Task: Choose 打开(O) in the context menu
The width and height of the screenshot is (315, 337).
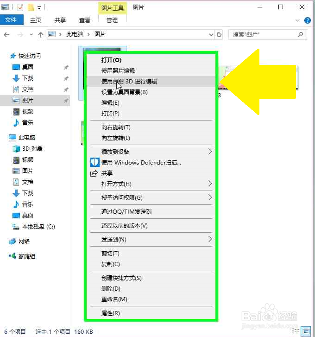Action: (151, 60)
